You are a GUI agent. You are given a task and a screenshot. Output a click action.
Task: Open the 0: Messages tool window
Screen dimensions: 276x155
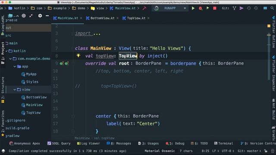(119, 143)
